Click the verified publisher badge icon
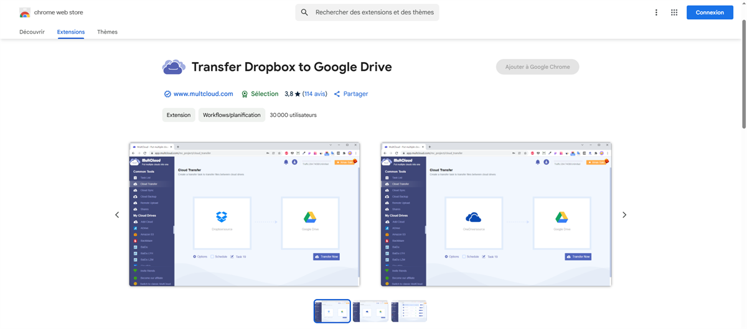 [167, 94]
